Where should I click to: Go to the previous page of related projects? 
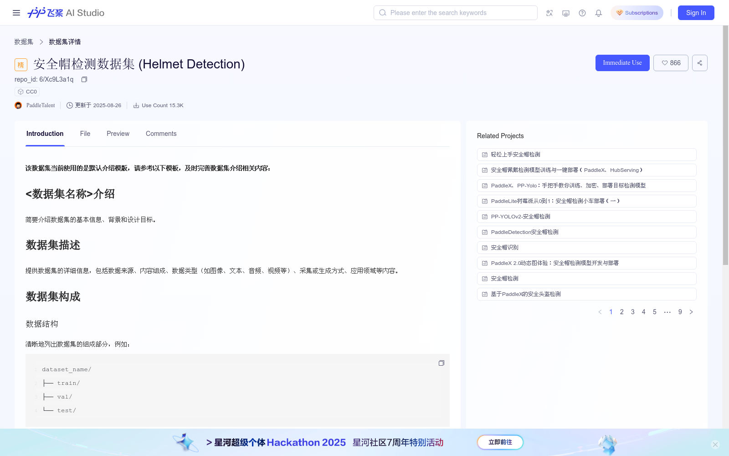point(600,312)
